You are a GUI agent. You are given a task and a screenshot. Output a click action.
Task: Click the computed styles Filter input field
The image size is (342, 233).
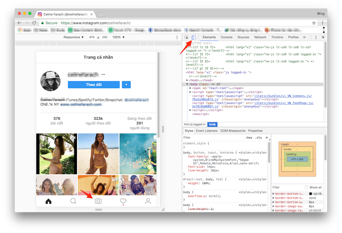[x=287, y=187]
